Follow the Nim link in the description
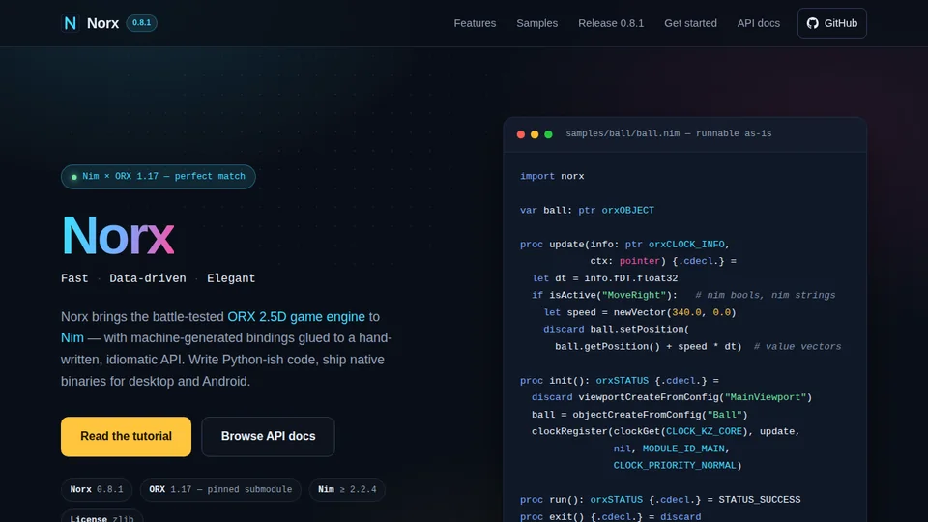Image resolution: width=928 pixels, height=522 pixels. pos(72,338)
